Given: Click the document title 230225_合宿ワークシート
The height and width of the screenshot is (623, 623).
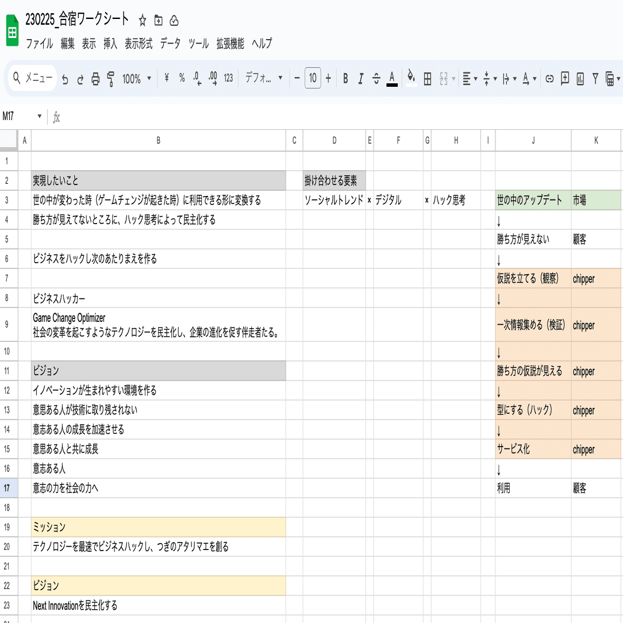Looking at the screenshot, I should click(77, 19).
